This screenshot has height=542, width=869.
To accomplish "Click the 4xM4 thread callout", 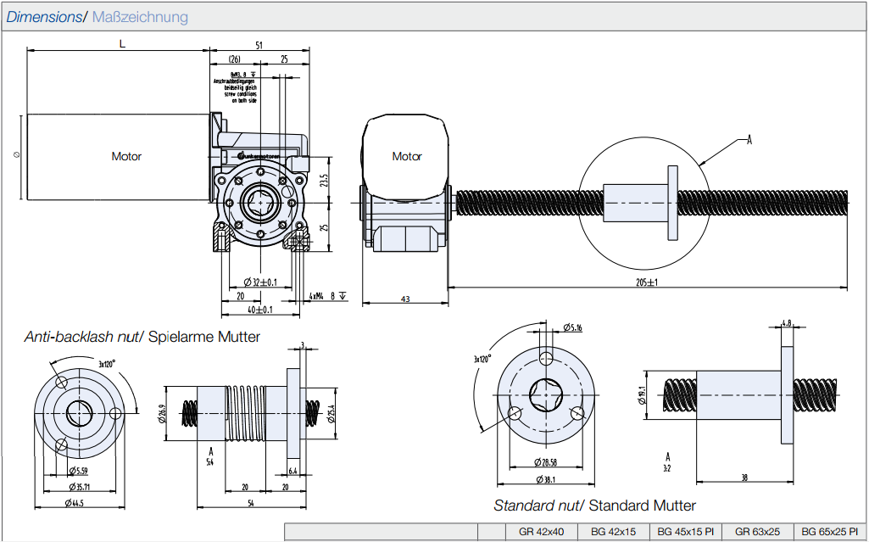I will 316,296.
